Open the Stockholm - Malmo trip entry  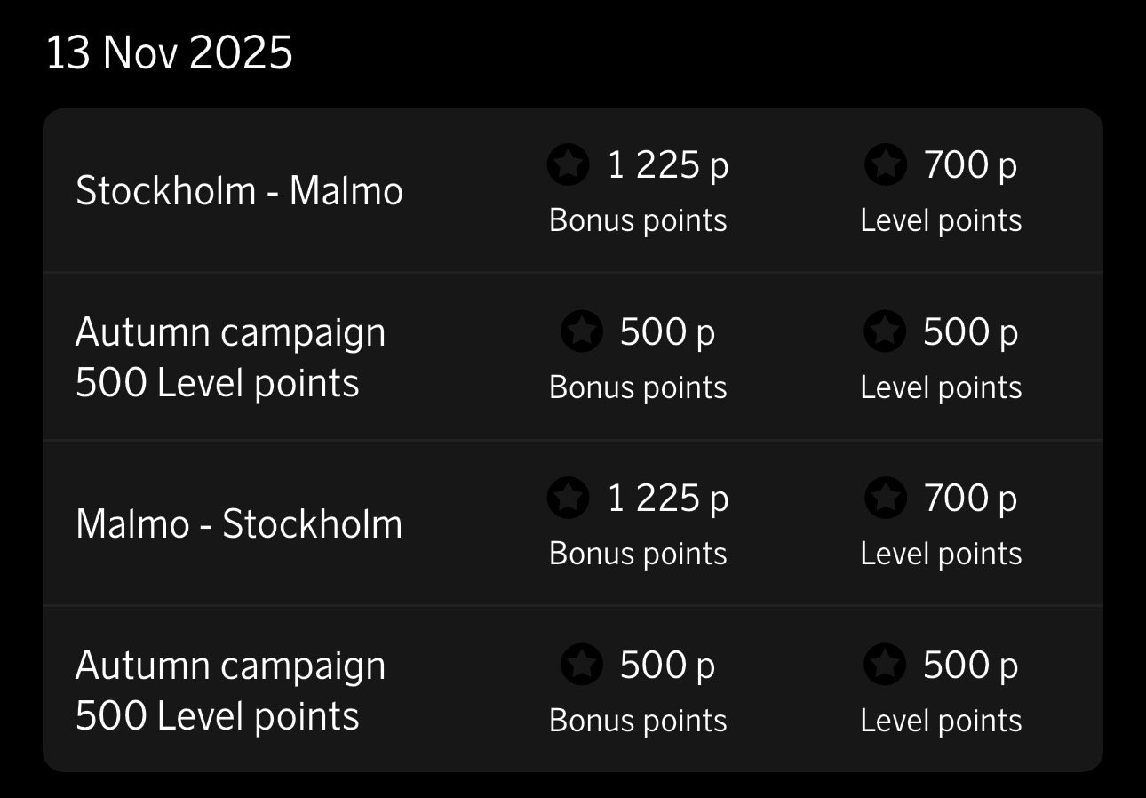click(x=239, y=191)
